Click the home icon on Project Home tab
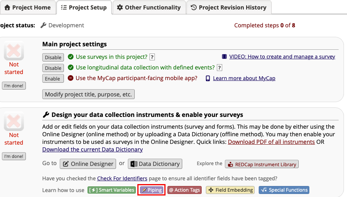 [x=7, y=8]
